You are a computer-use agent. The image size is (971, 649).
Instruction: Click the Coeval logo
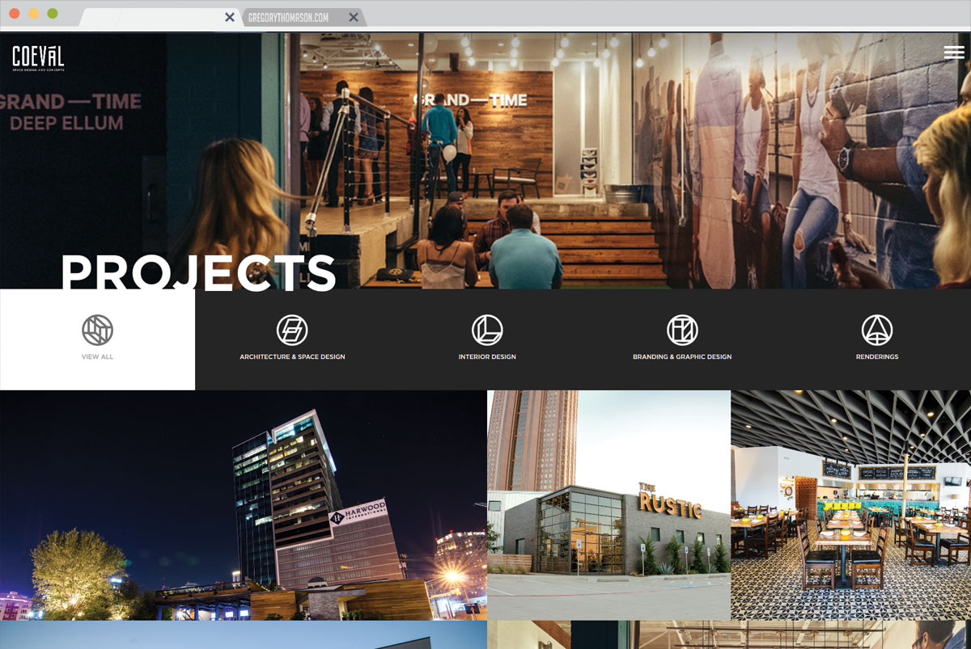click(38, 58)
